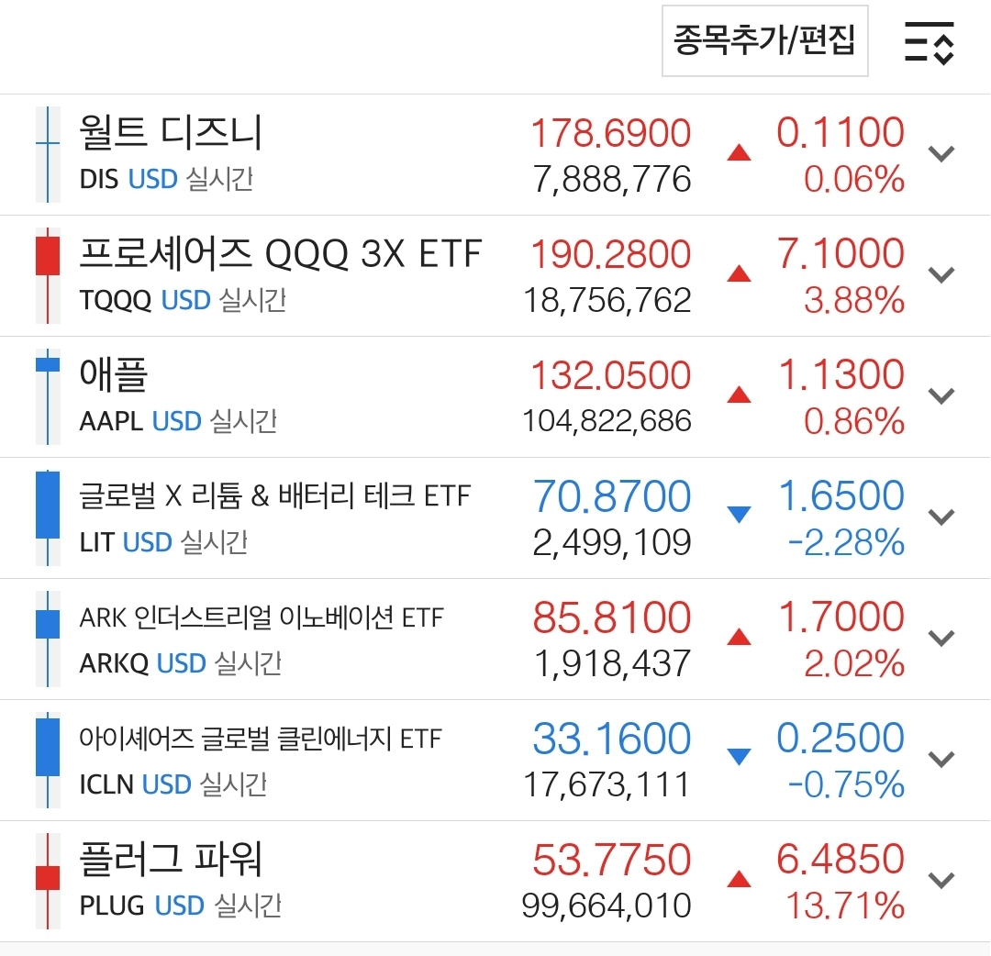Viewport: 991px width, 956px height.
Task: Expand the LIT row details chevron
Action: pos(942,517)
